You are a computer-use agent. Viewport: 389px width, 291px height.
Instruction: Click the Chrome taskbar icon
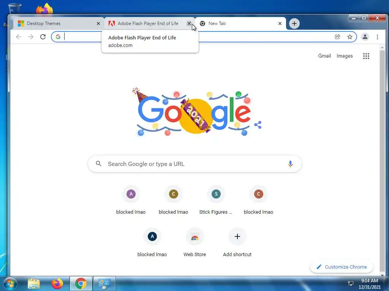[81, 283]
